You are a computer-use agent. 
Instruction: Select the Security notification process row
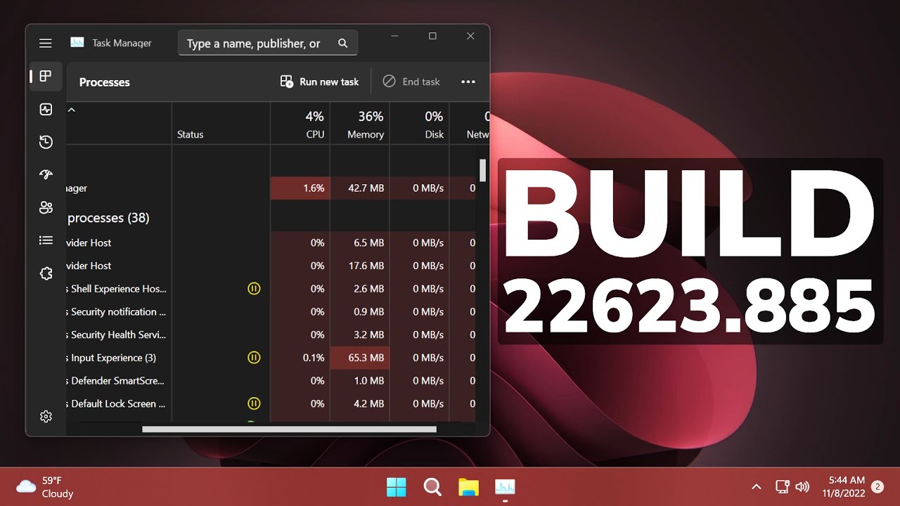coord(271,312)
